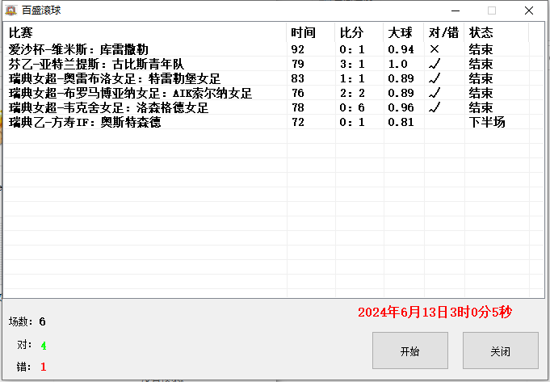Click score 3:1 in 芬乙 row
Screen dimensions: 550x382
click(x=352, y=64)
